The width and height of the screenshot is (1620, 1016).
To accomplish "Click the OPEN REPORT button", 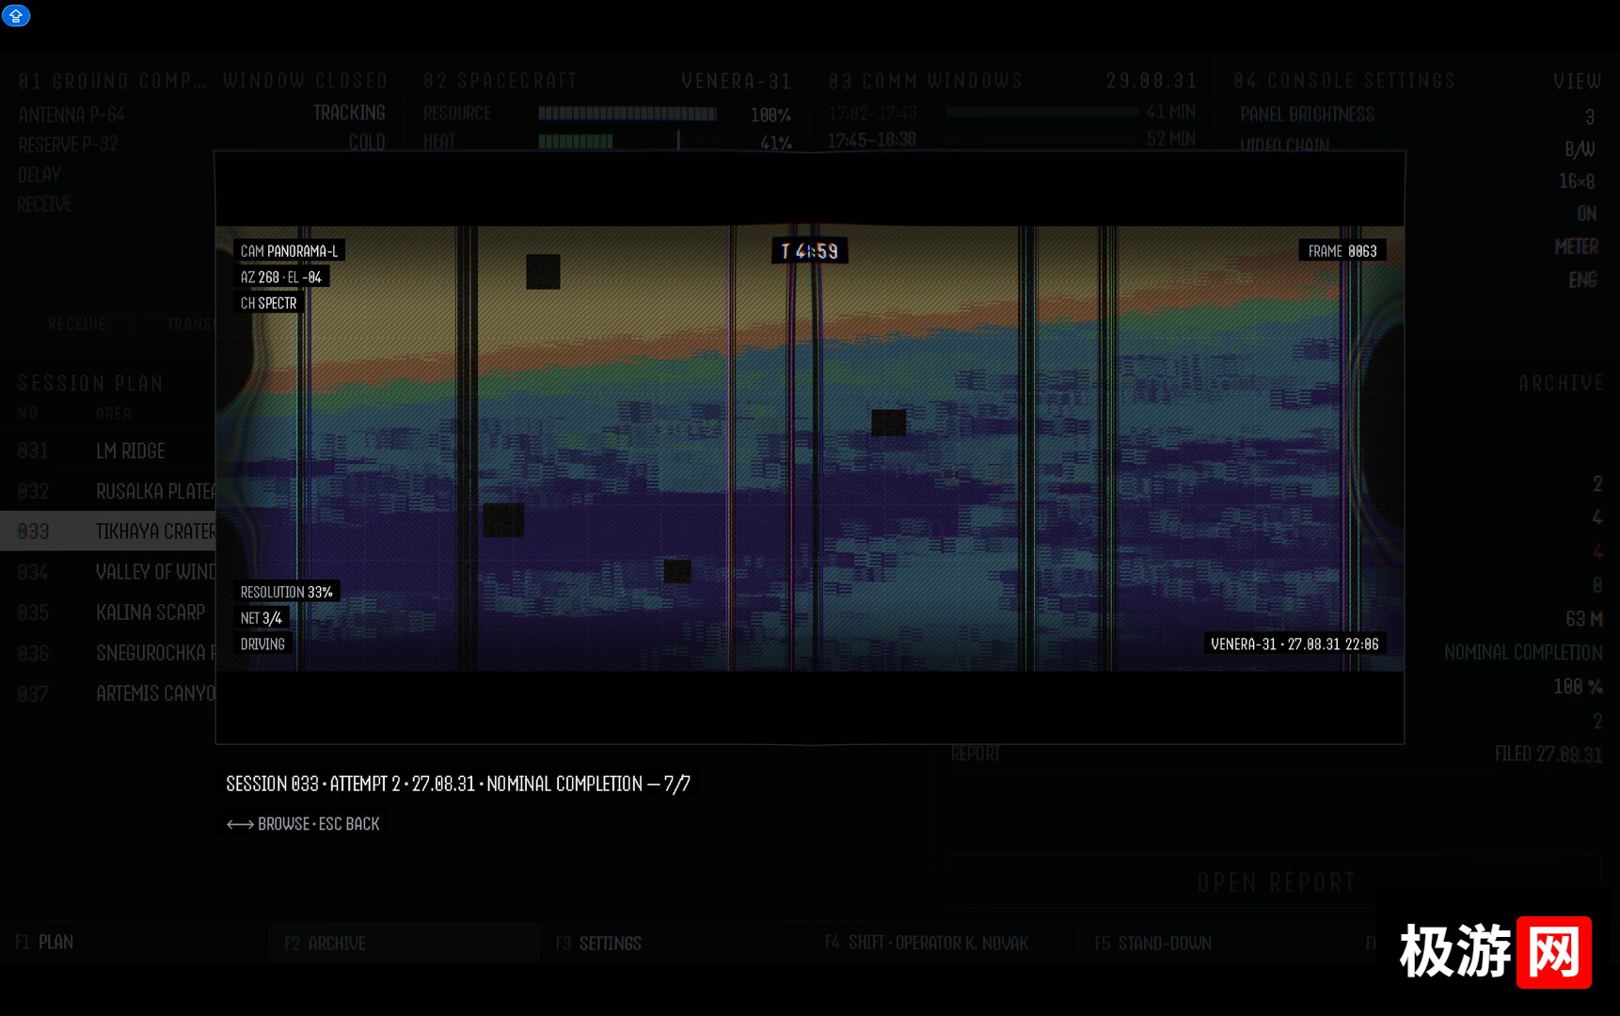I will click(x=1276, y=882).
